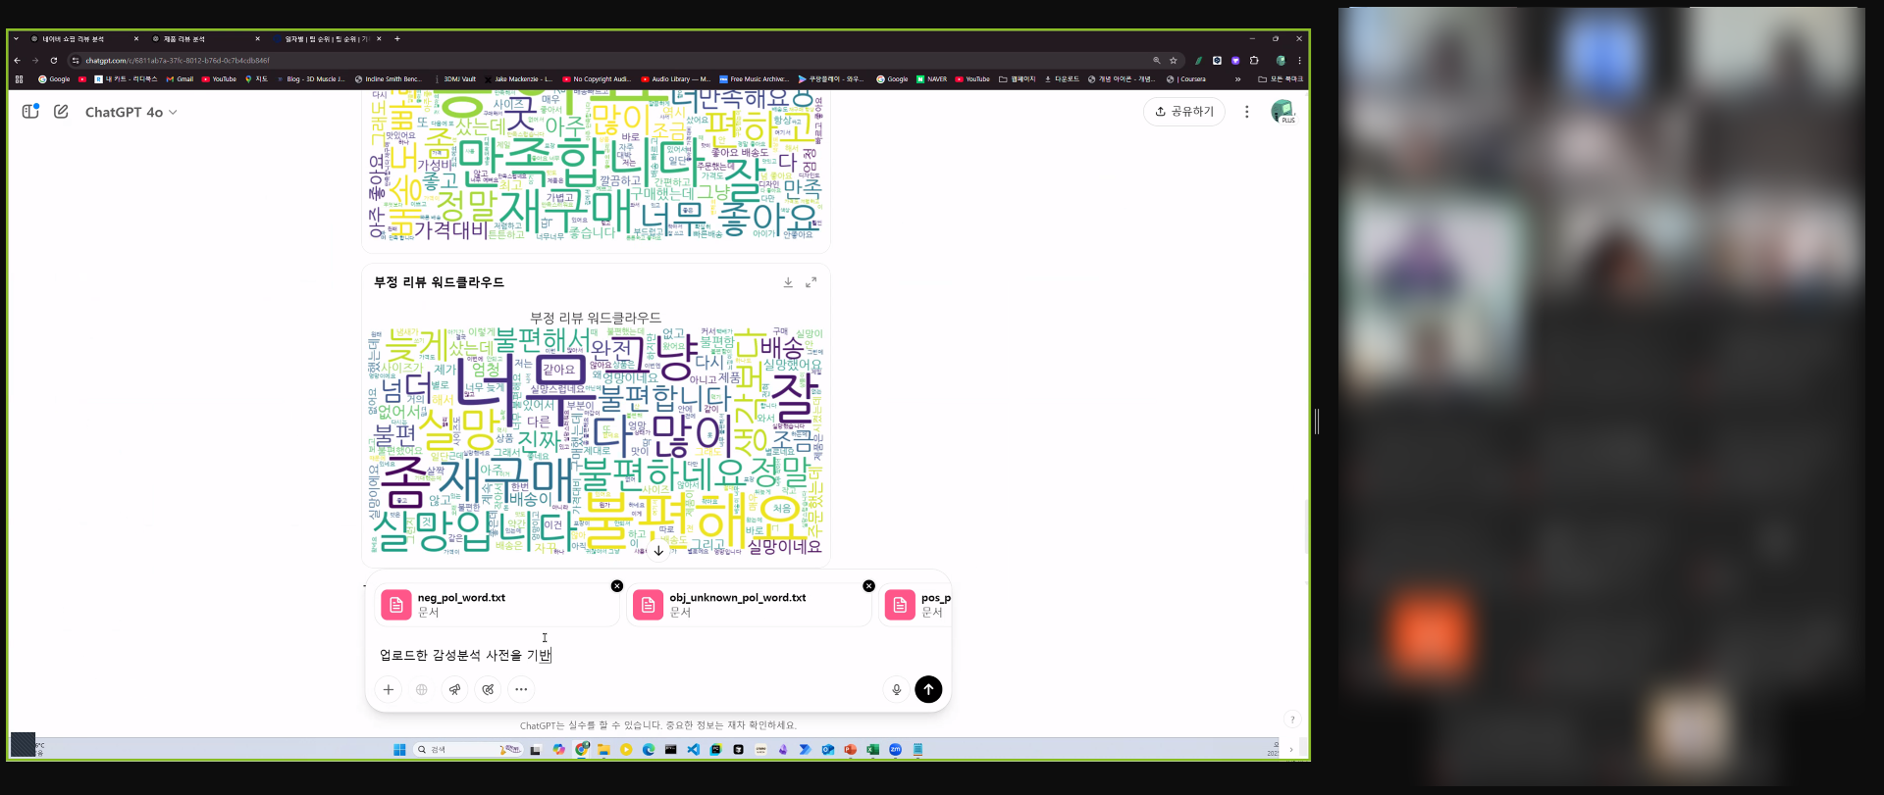Open the ChatGPT sidebar panel

(30, 112)
